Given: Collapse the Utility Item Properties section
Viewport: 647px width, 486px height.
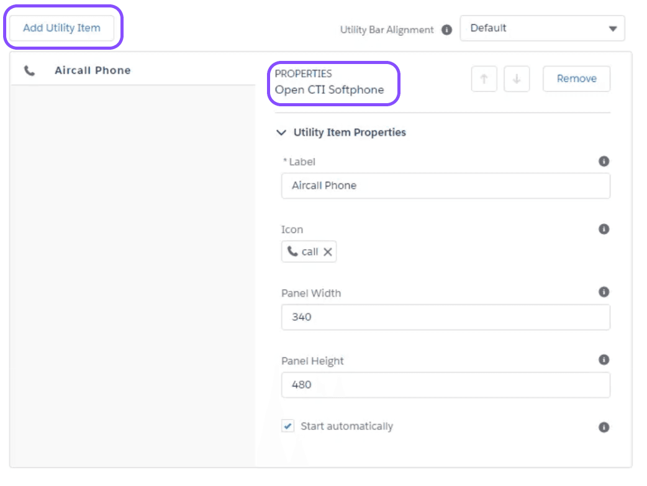Looking at the screenshot, I should [282, 132].
